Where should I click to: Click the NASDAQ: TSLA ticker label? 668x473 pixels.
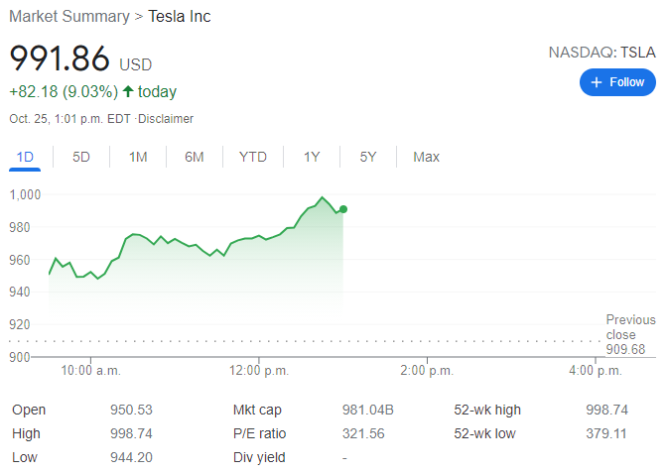click(602, 52)
